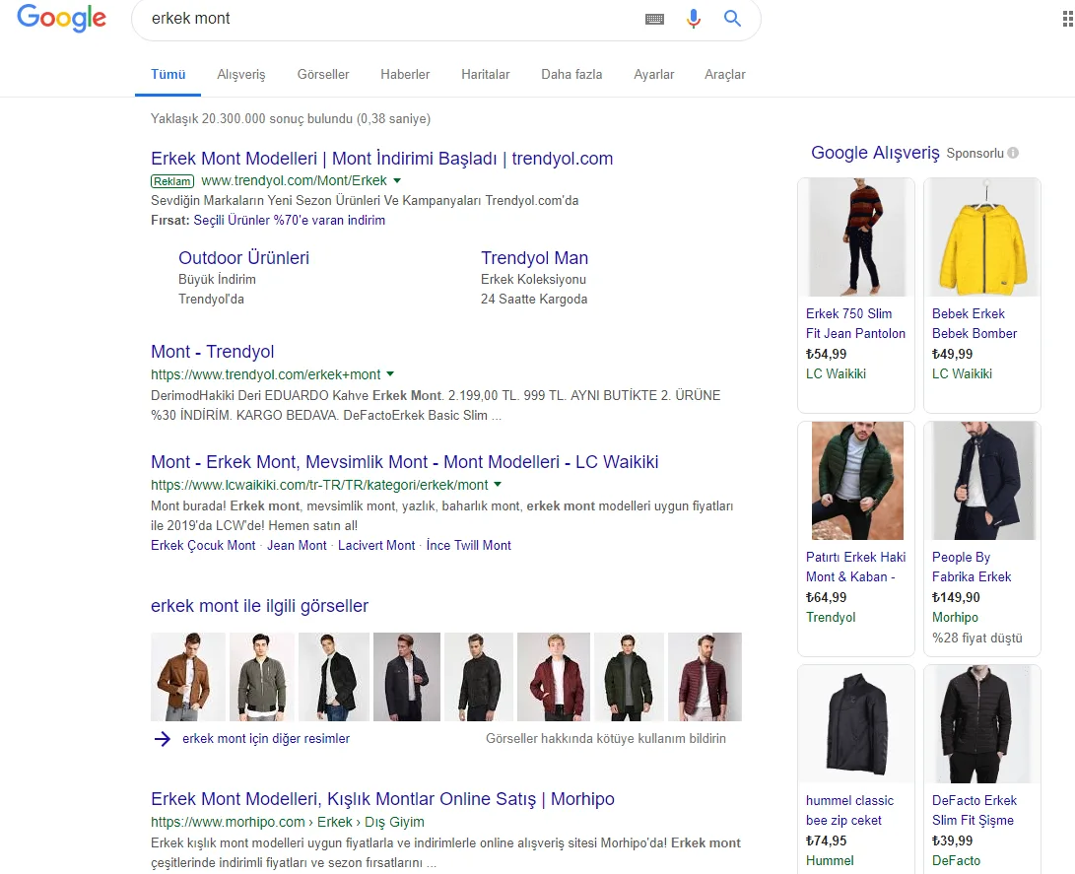This screenshot has height=874, width=1075.
Task: Click the Araçlar button
Action: pos(724,74)
